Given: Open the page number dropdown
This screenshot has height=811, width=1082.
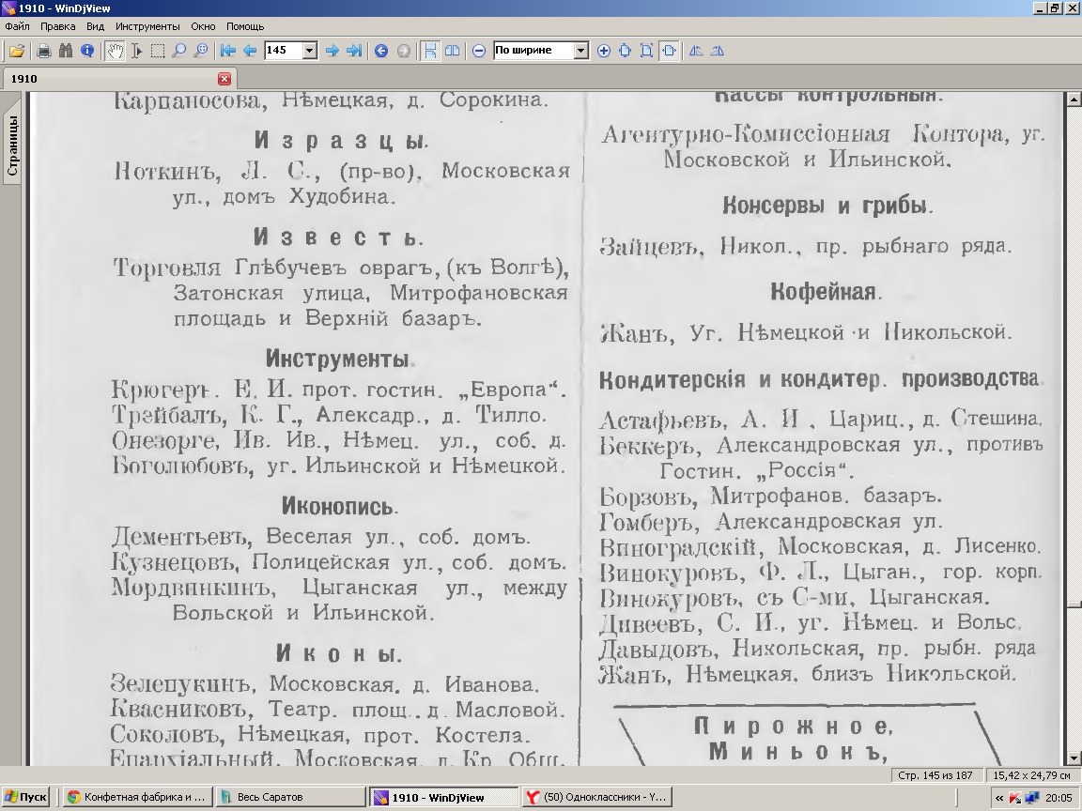Looking at the screenshot, I should pyautogui.click(x=310, y=51).
